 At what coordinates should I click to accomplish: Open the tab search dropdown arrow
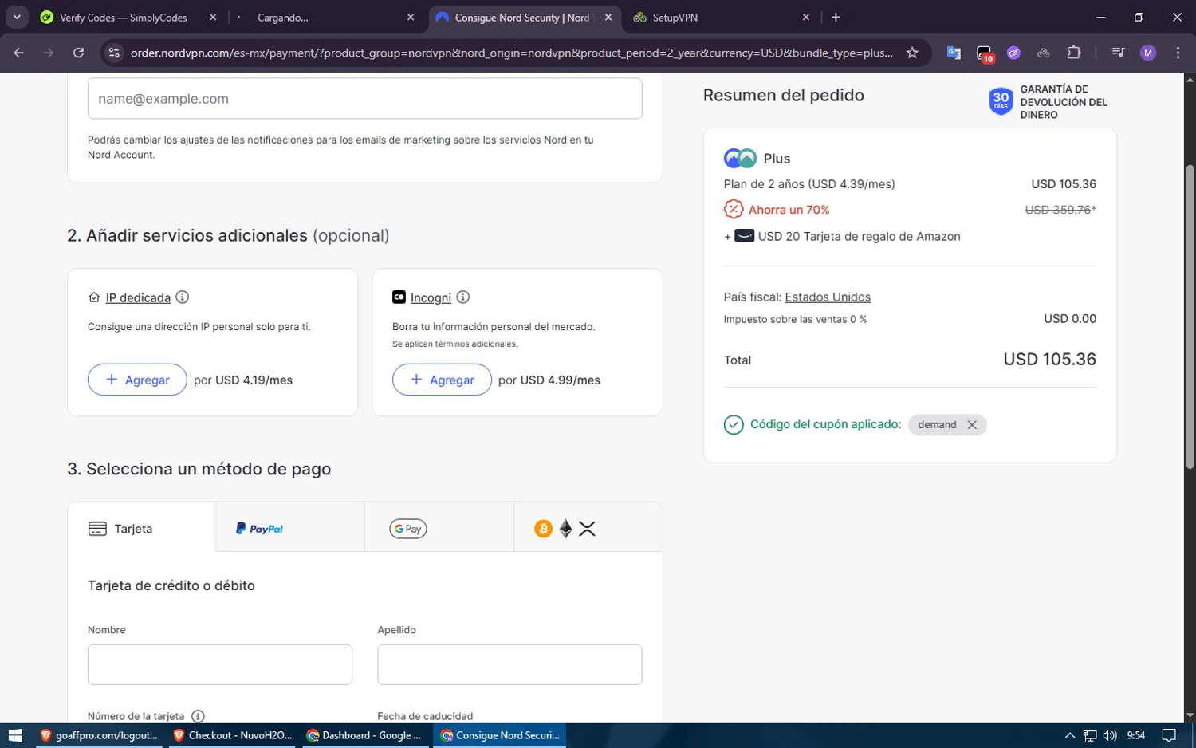pyautogui.click(x=17, y=17)
